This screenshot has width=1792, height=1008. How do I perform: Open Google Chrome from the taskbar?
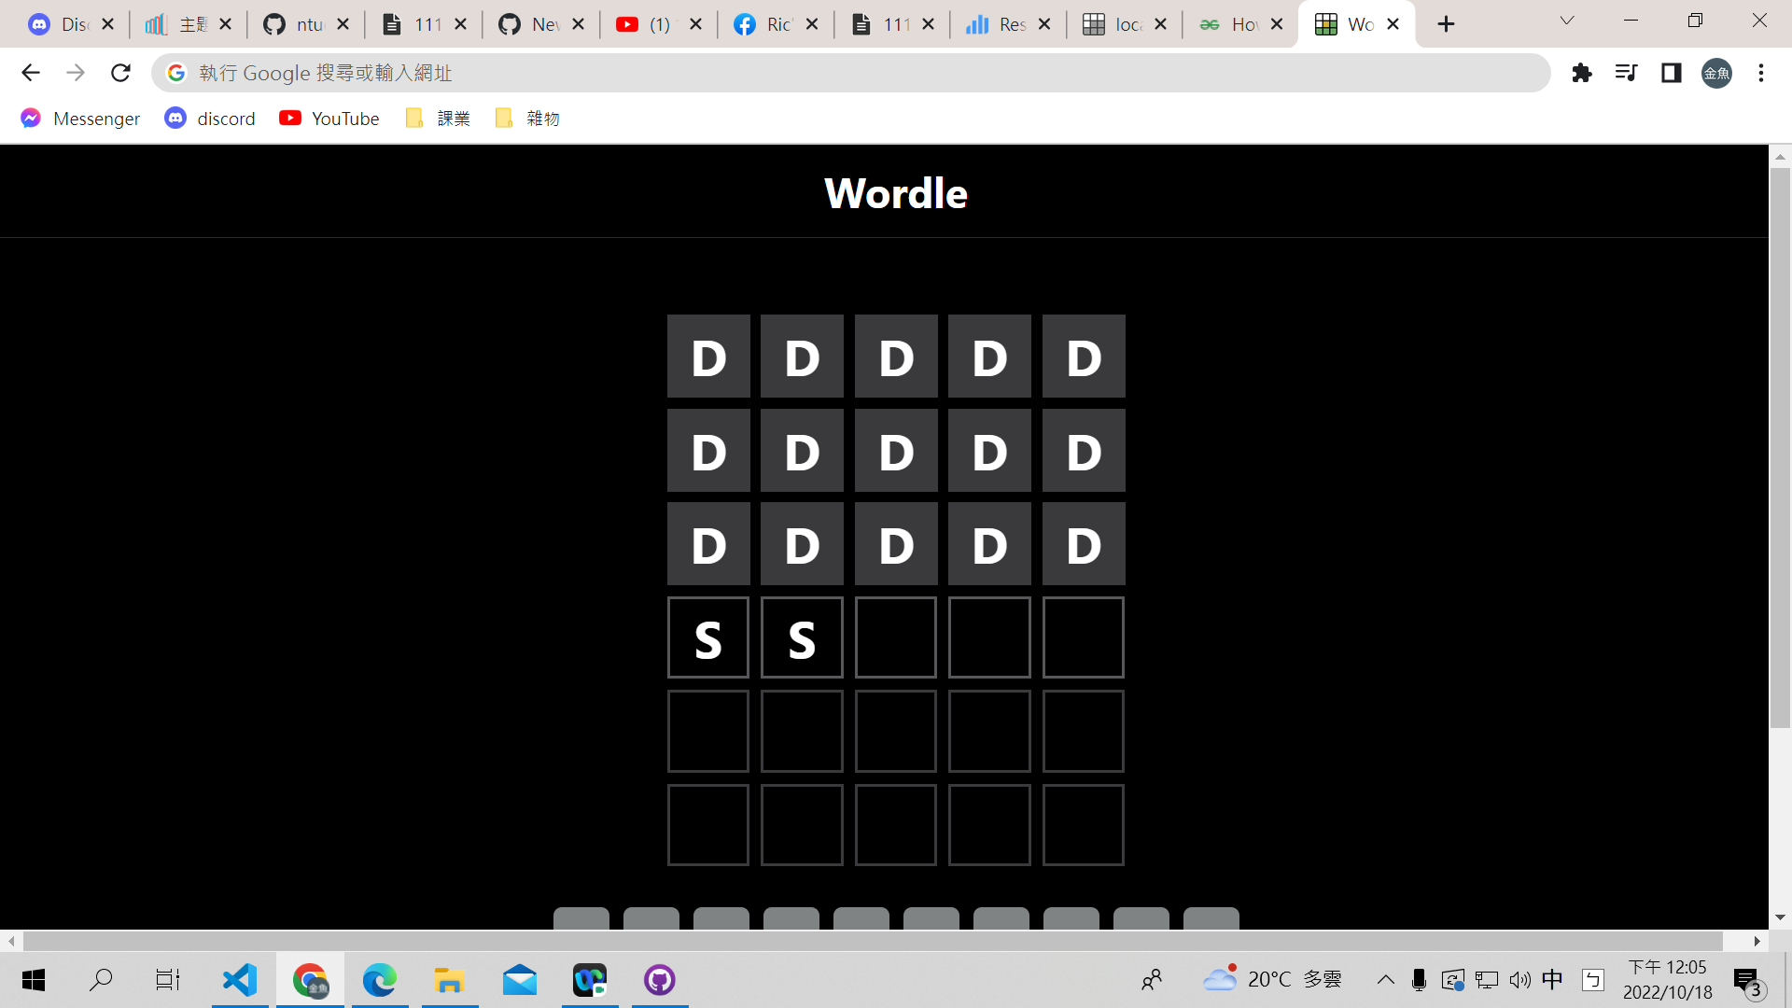tap(310, 980)
